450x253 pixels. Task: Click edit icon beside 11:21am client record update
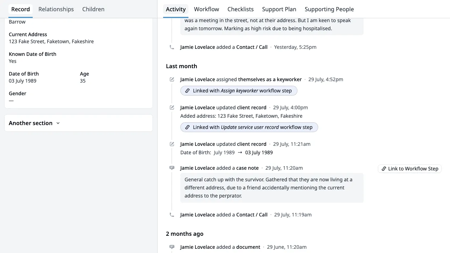[x=172, y=144]
